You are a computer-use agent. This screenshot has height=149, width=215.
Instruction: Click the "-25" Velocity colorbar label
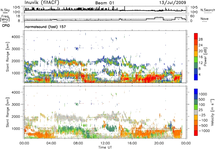tap(202, 115)
